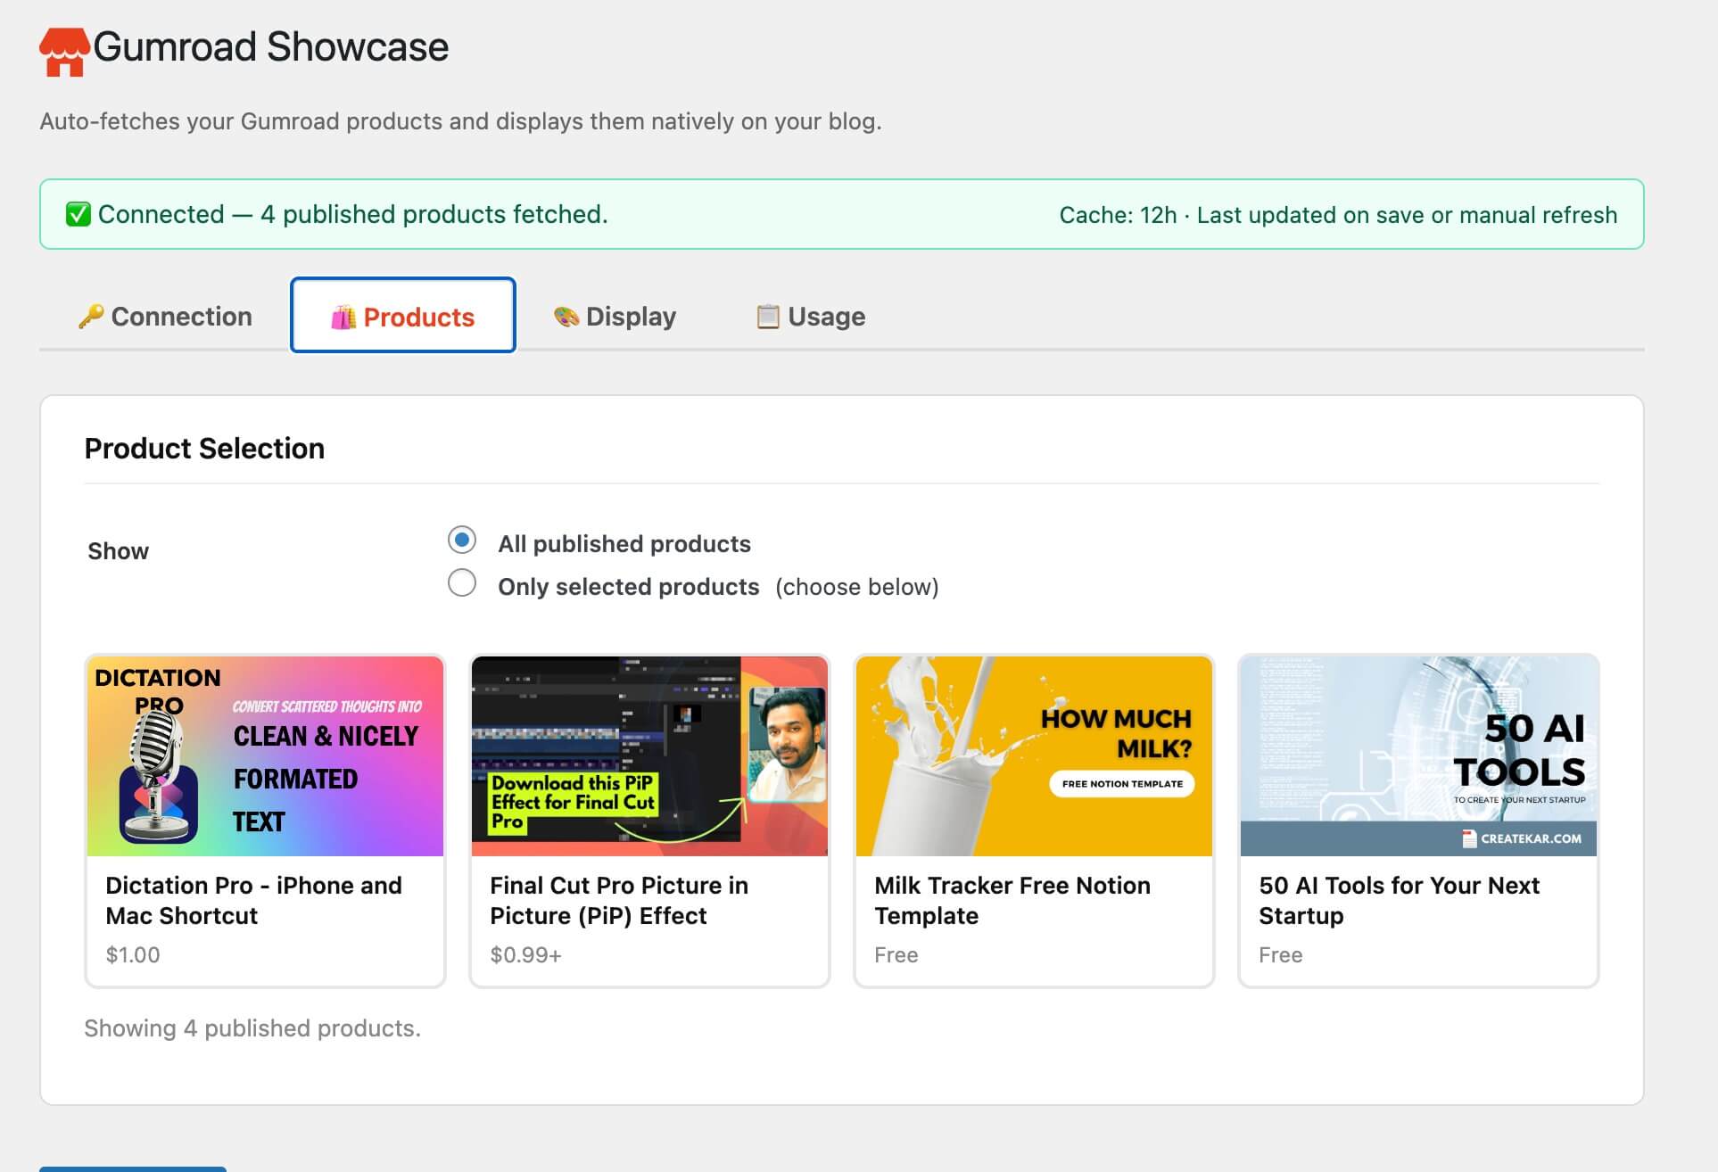
Task: Click title Milk Tracker Free Notion Template
Action: click(x=1012, y=901)
